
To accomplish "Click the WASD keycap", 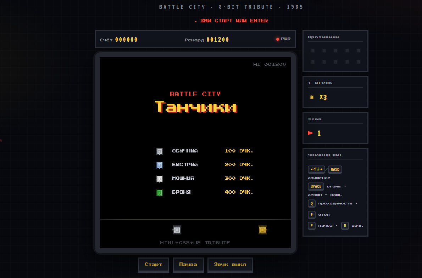I will pos(335,169).
